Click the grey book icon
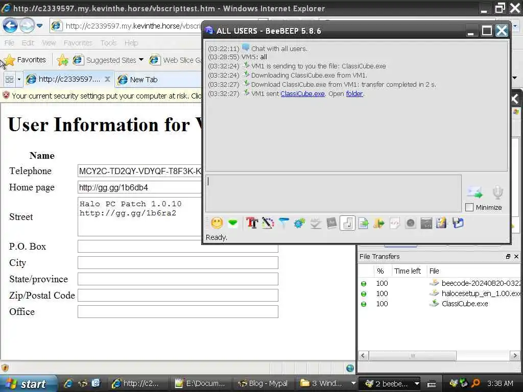This screenshot has height=392, width=523. pos(331,223)
